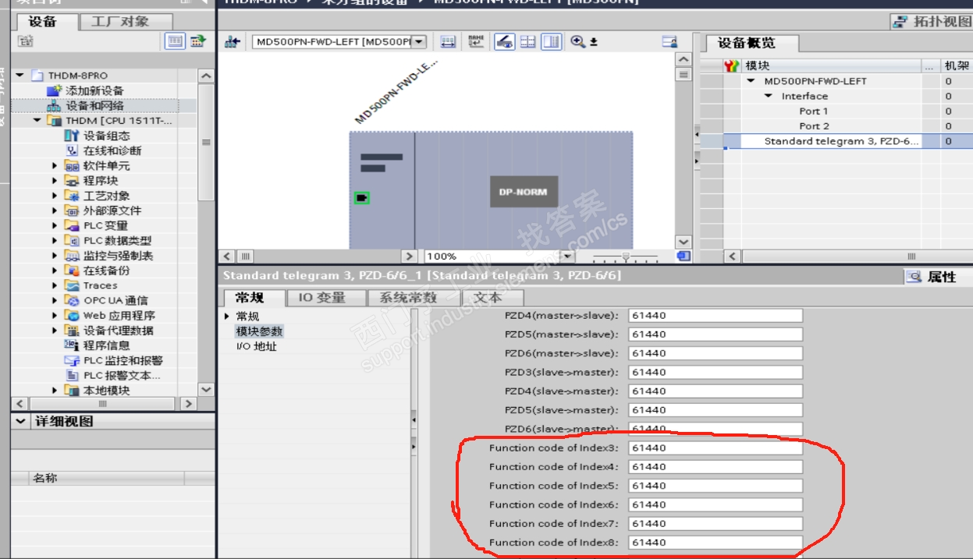Click the split editor vertically icon
The height and width of the screenshot is (559, 973).
pyautogui.click(x=552, y=42)
